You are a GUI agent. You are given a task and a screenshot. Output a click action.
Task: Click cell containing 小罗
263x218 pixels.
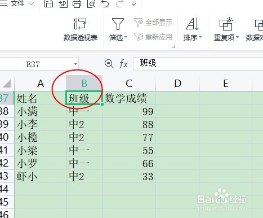click(40, 163)
